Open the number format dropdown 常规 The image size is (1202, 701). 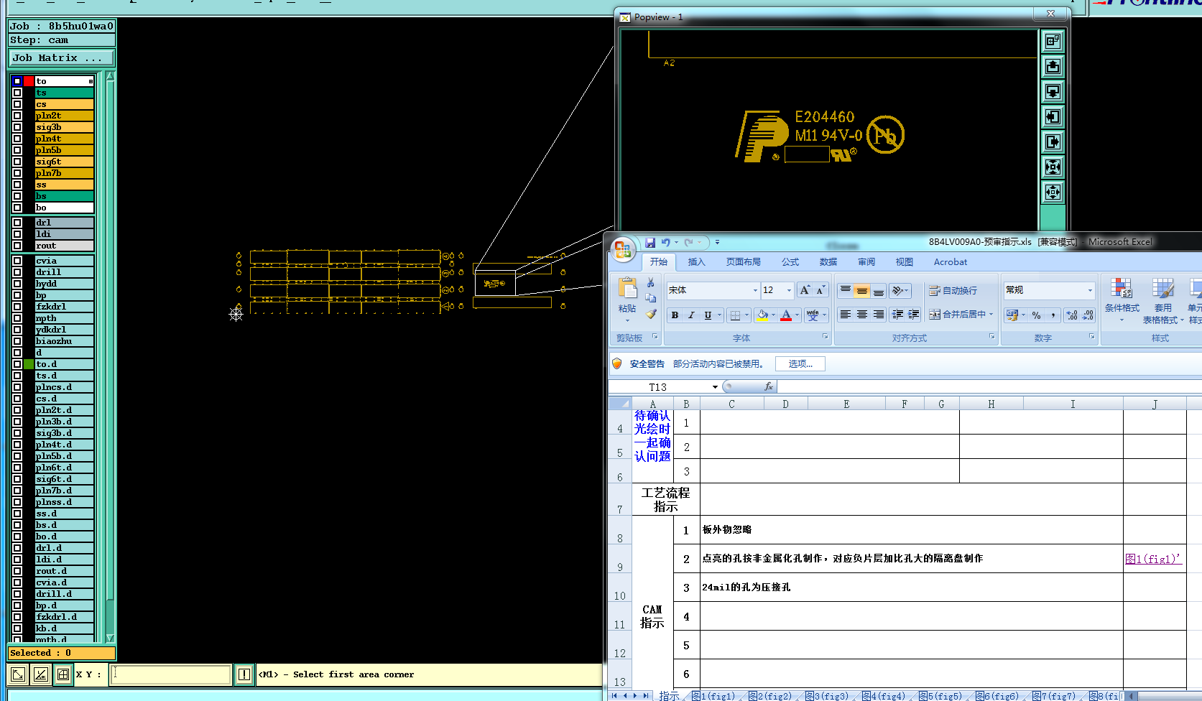(1090, 290)
